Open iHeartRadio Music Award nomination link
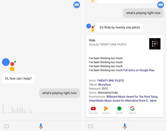Image resolution: width=167 pixels, height=131 pixels. (x=119, y=101)
